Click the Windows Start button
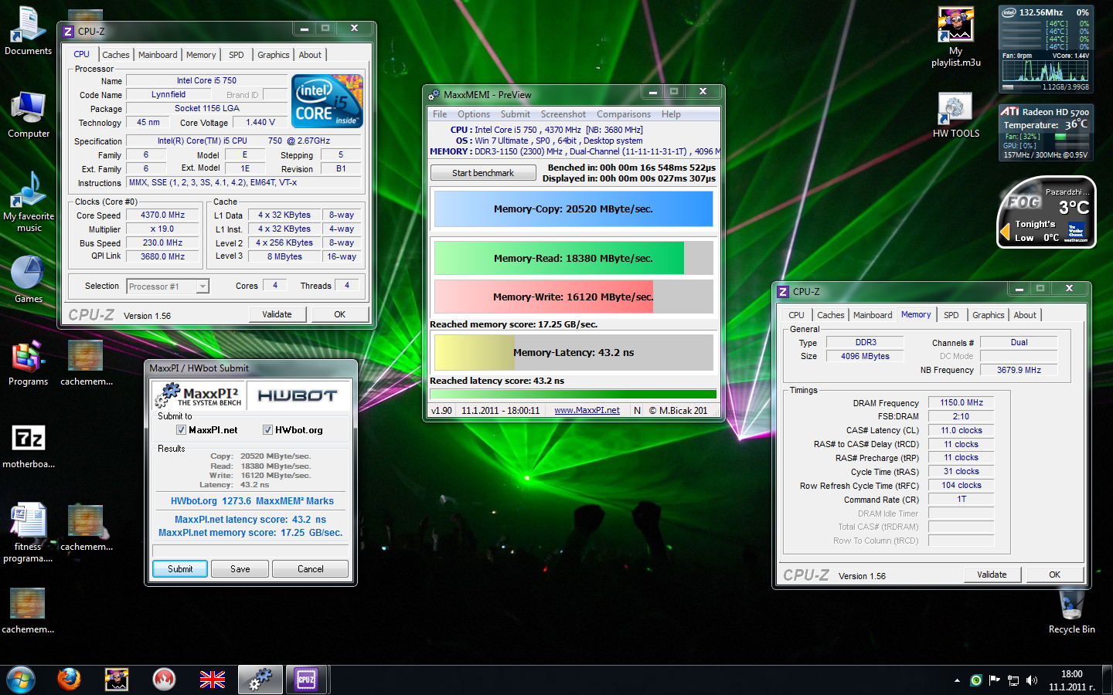 (21, 680)
